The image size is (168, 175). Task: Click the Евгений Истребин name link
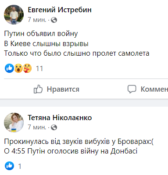coord(60,10)
